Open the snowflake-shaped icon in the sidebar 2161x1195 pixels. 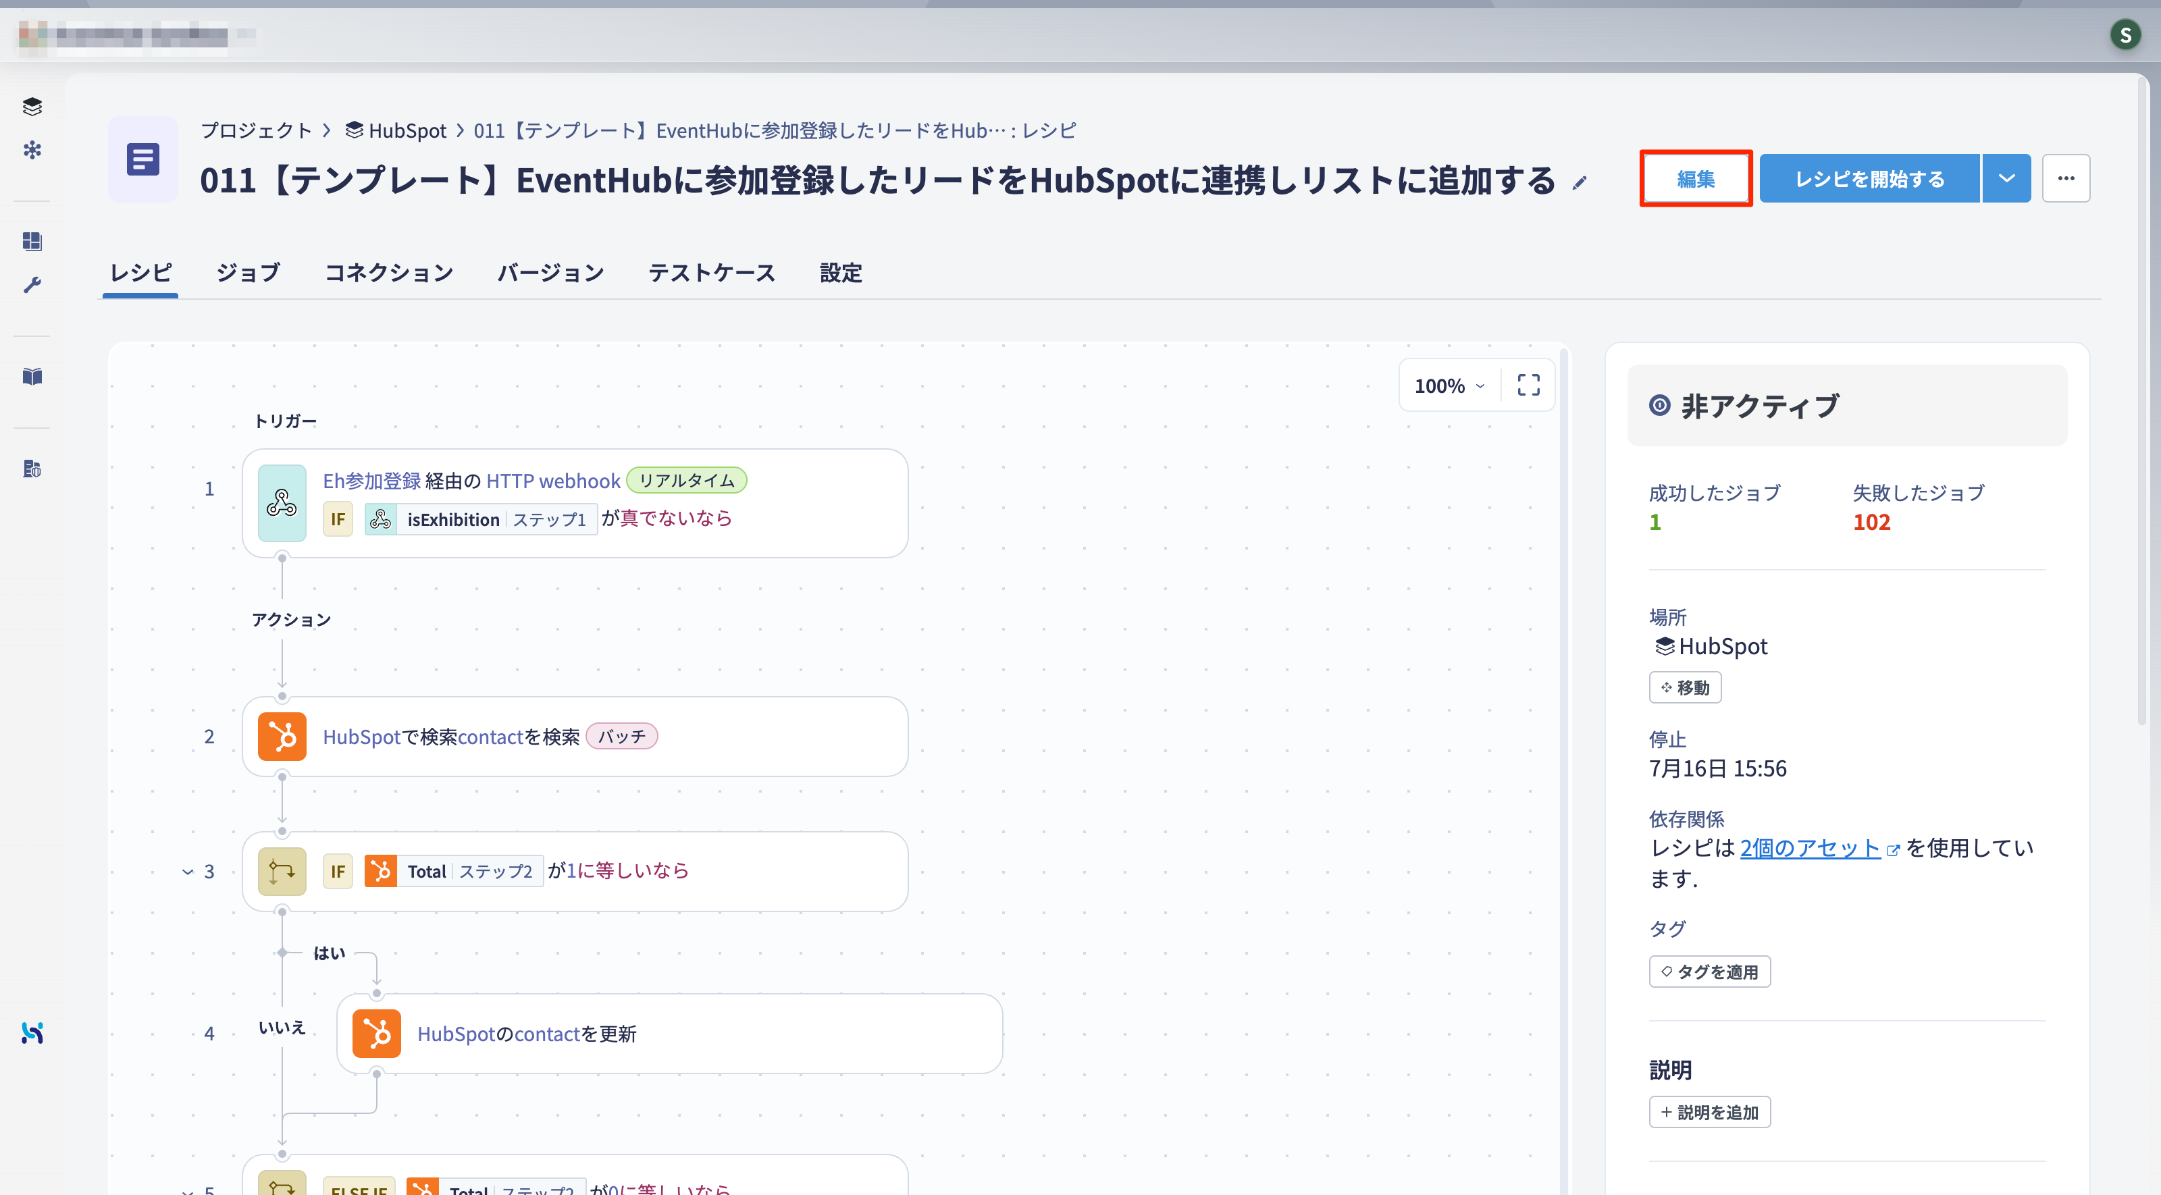pos(32,150)
